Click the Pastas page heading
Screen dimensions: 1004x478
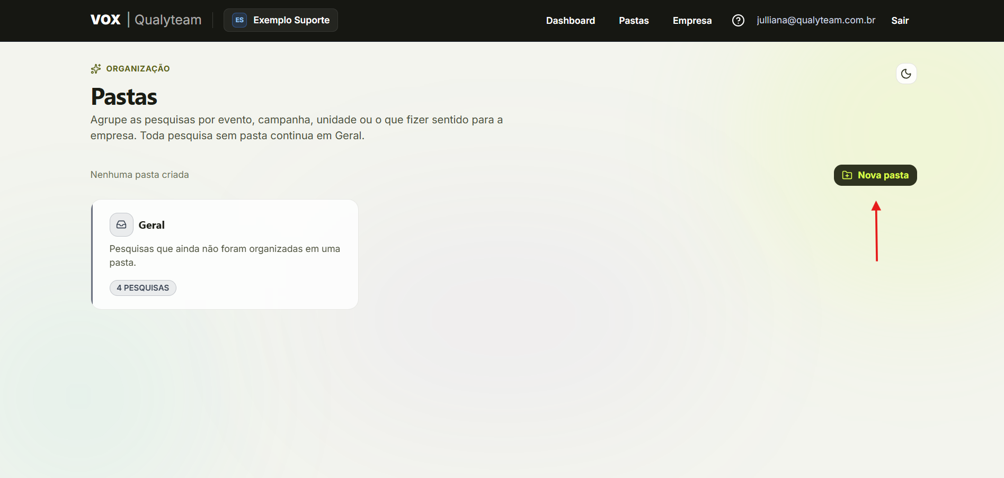124,97
